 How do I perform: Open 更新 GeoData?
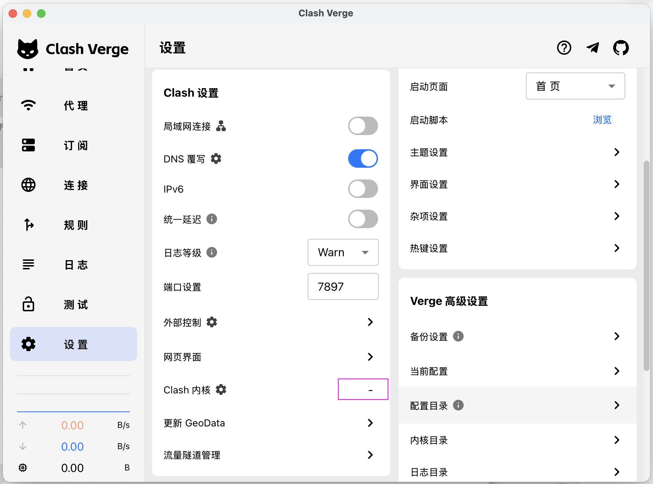pyautogui.click(x=271, y=423)
